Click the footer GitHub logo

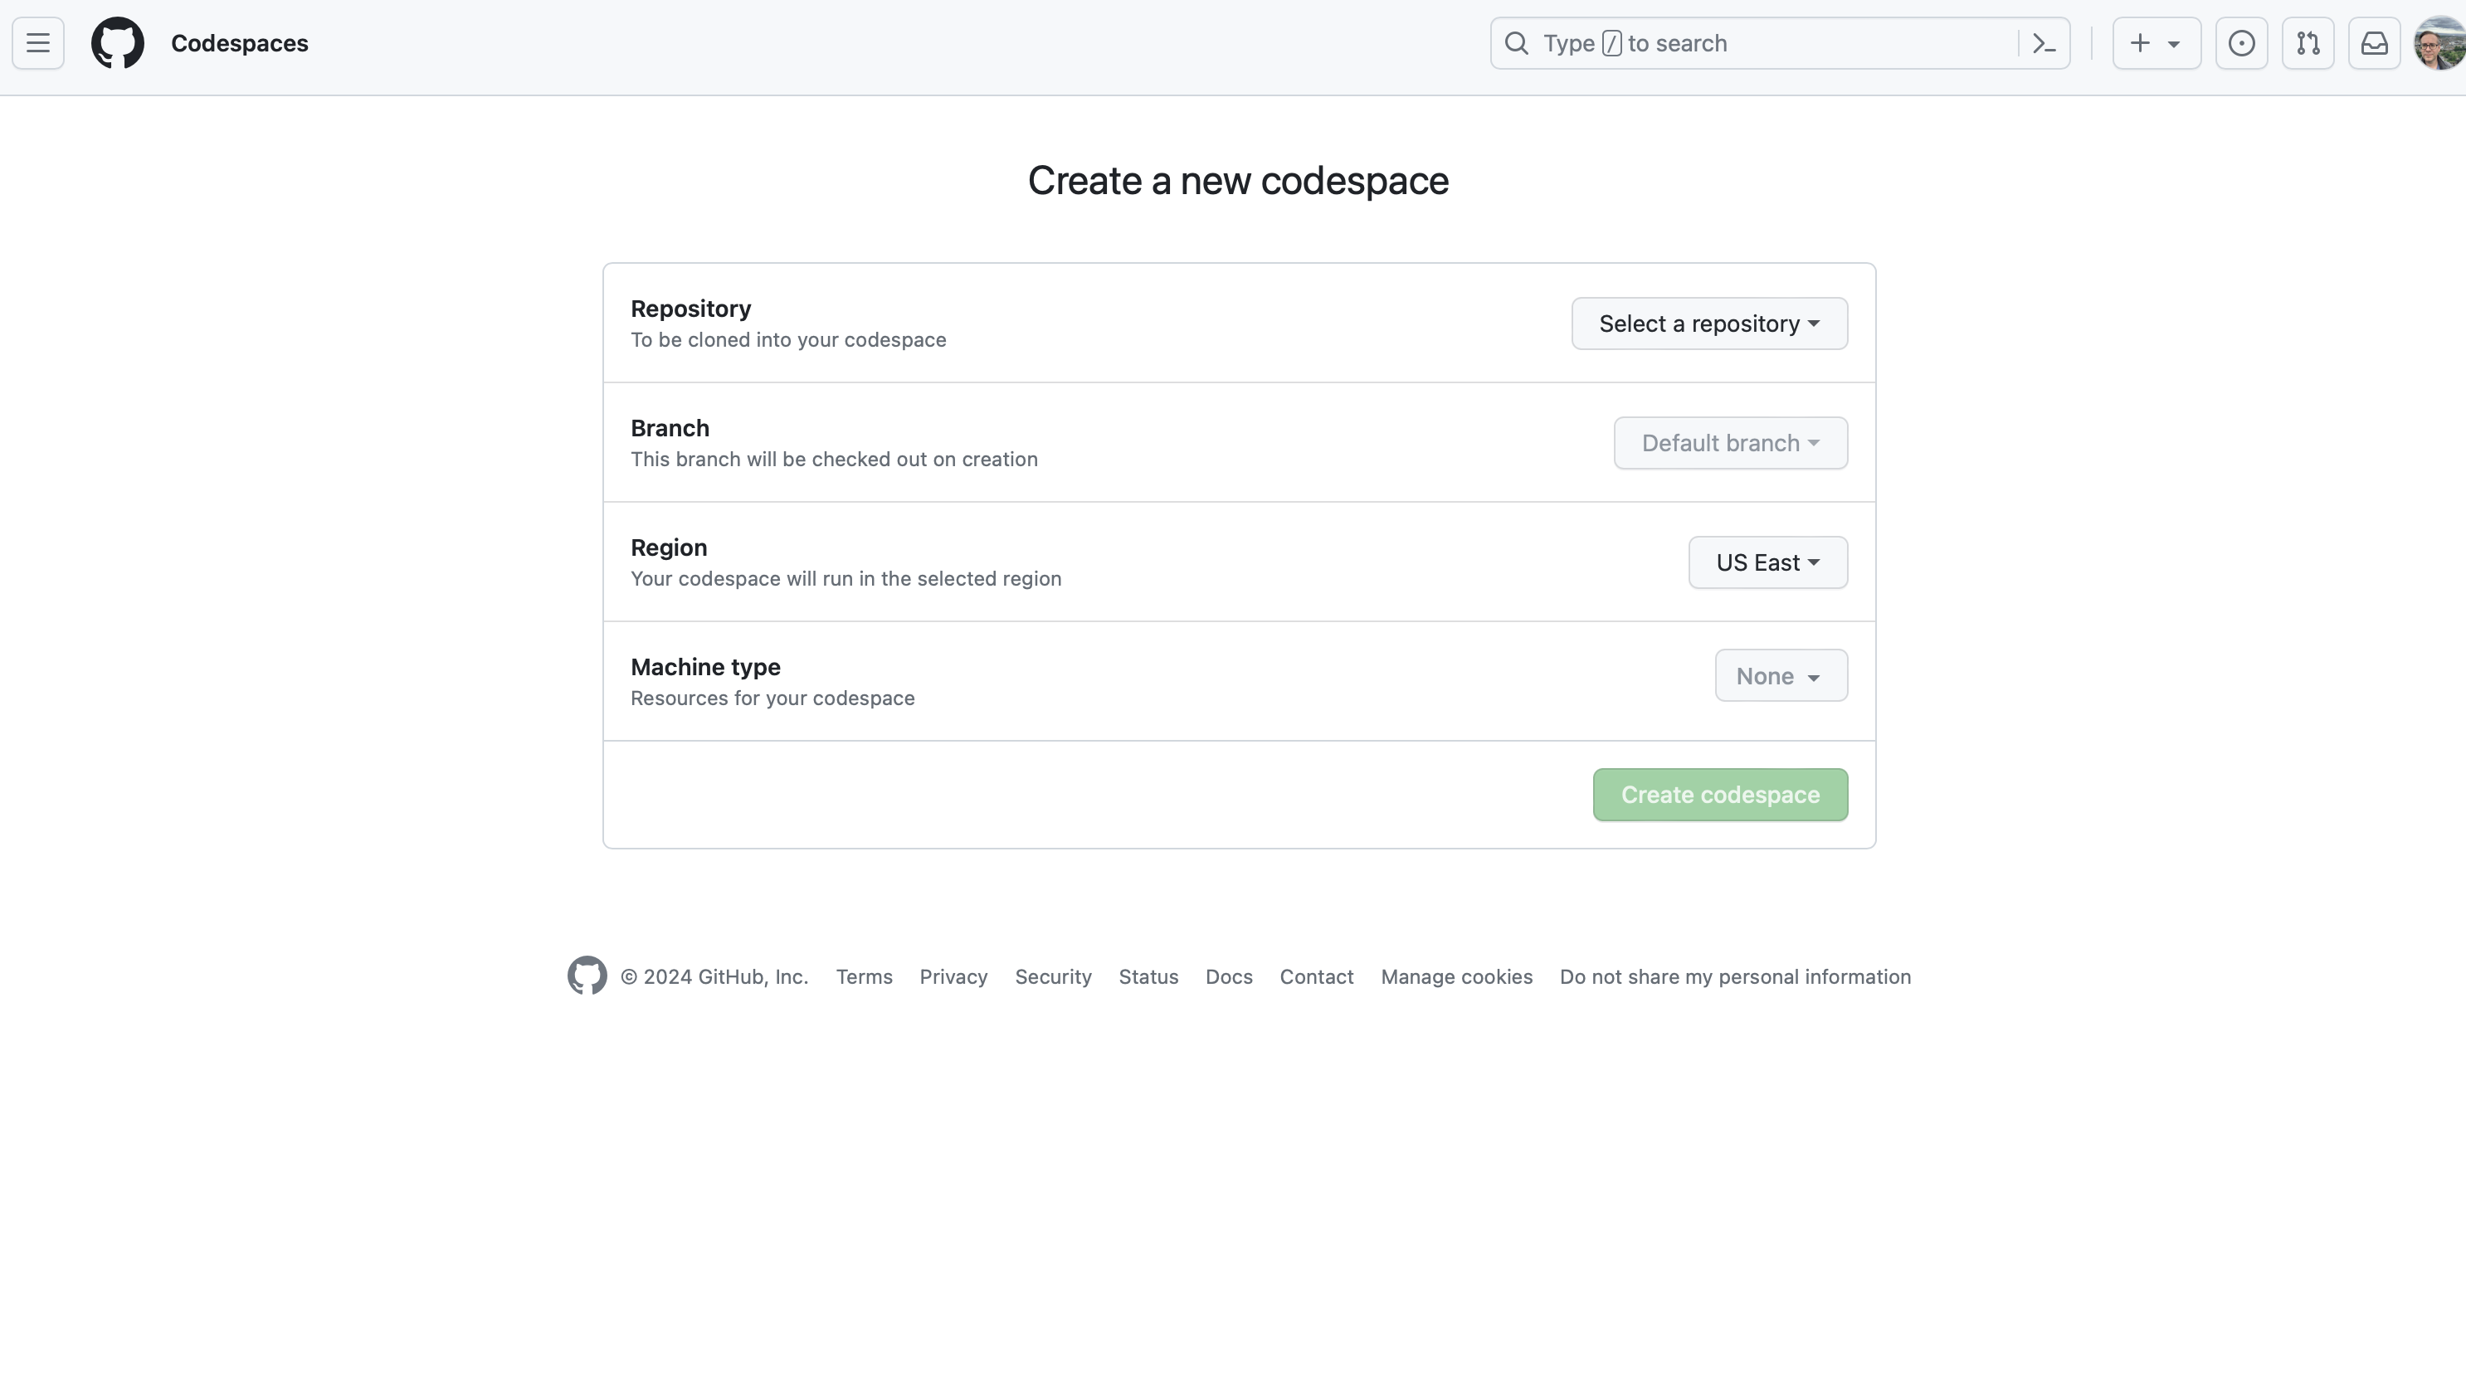(587, 976)
